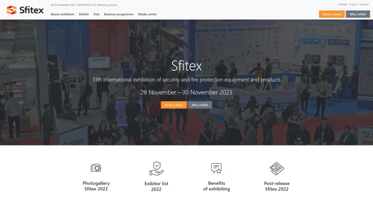Click the header Book a stand button
The image size is (373, 209).
(x=332, y=14)
